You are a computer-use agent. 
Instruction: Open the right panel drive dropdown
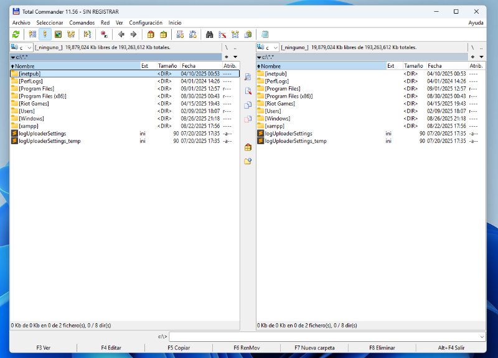point(268,48)
